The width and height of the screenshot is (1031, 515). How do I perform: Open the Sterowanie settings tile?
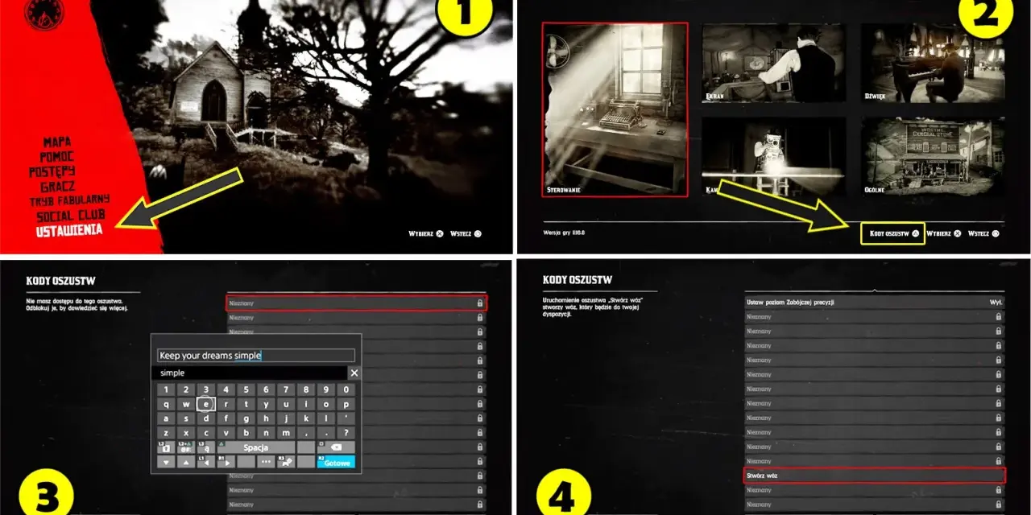click(615, 109)
